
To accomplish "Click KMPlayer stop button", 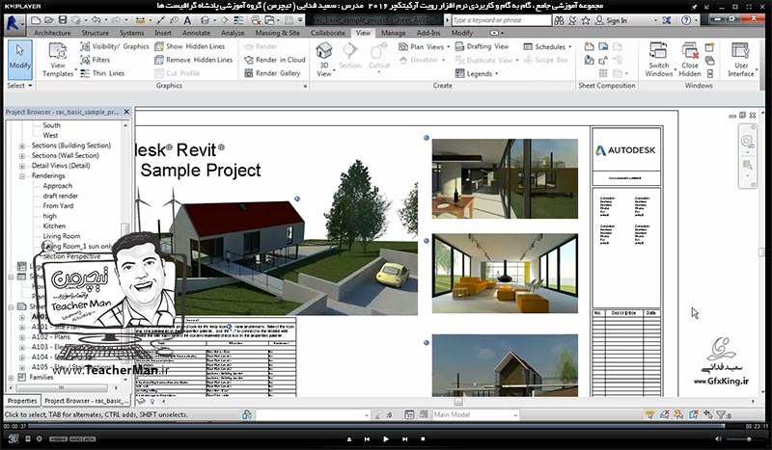I will [x=423, y=438].
